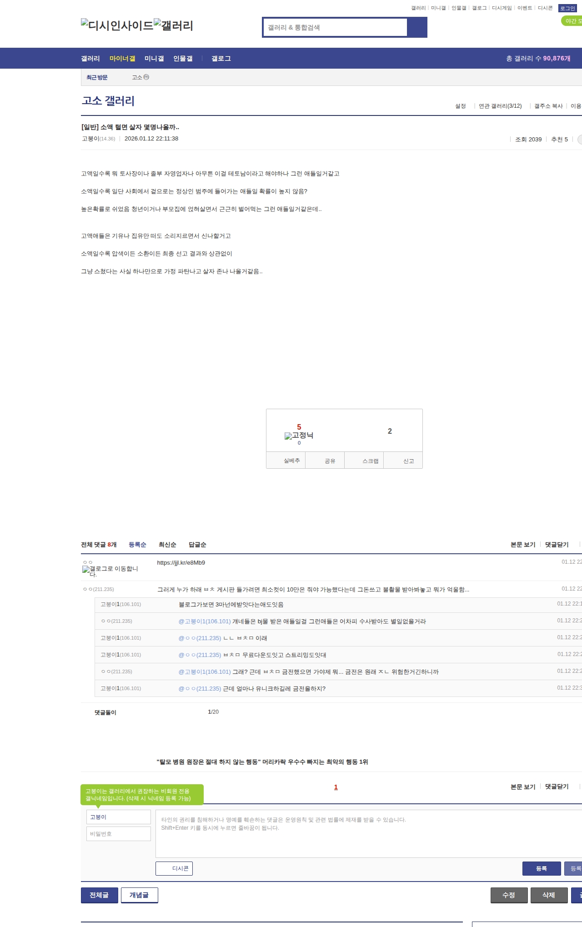Open the gallog icon in the first comment

110,571
